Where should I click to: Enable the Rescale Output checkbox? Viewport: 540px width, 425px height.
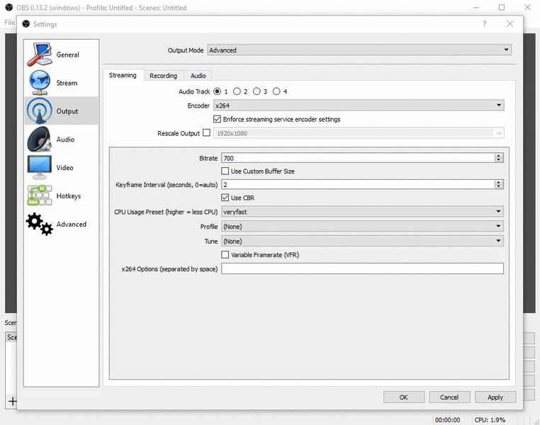tap(206, 132)
